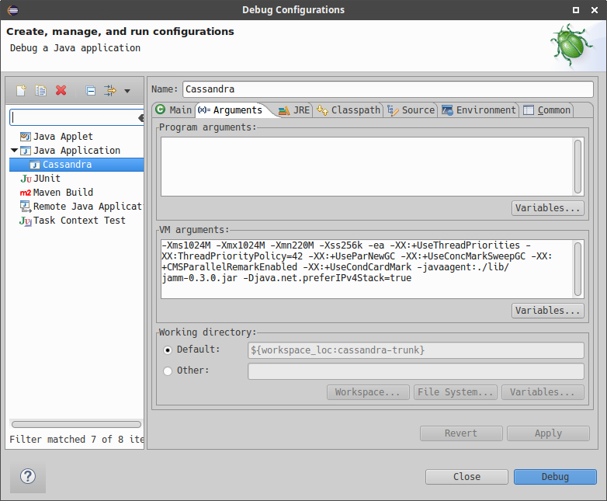607x501 pixels.
Task: Click the clear icon in filter field
Action: point(140,118)
